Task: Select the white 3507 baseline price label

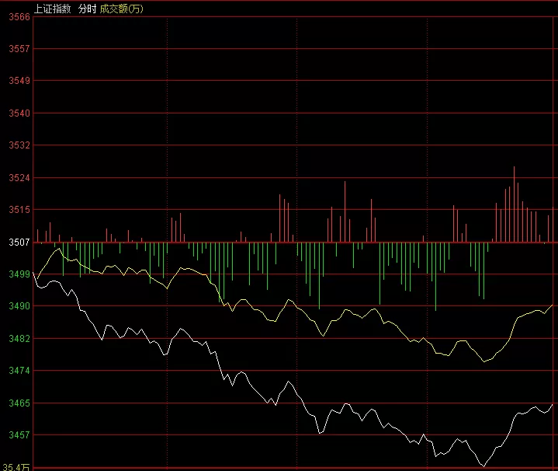Action: click(19, 242)
